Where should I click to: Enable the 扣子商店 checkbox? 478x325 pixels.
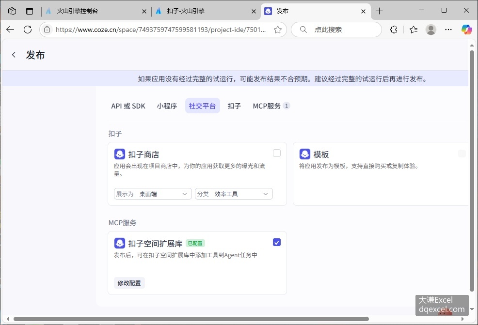pyautogui.click(x=276, y=153)
